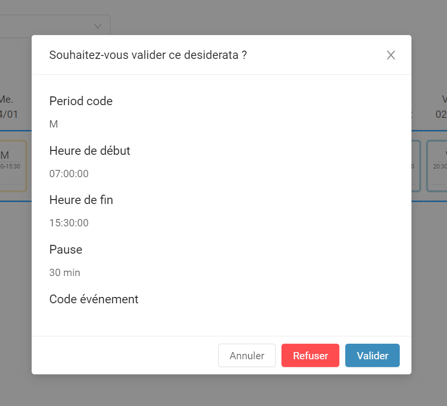
Task: Select the 20:30 shift card at right edge
Action: pyautogui.click(x=437, y=166)
